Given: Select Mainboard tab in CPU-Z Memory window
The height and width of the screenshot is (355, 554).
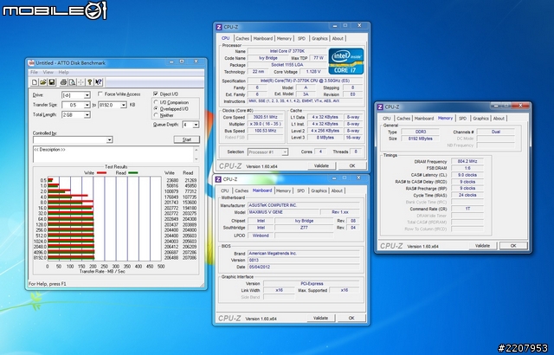Looking at the screenshot, I should 424,119.
